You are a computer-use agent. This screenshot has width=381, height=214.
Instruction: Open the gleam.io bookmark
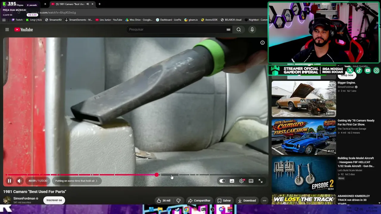191,20
